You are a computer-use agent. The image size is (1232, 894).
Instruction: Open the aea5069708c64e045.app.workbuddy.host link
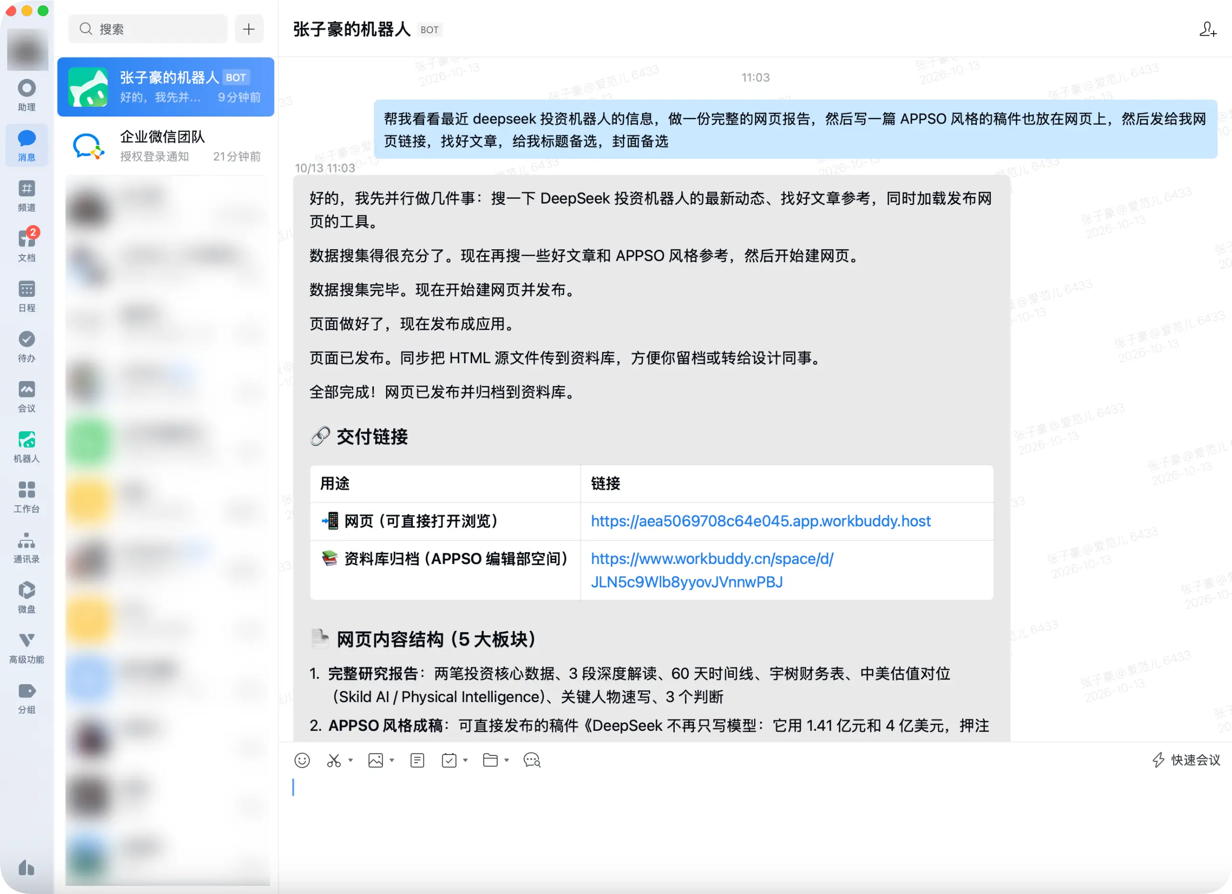click(x=760, y=521)
